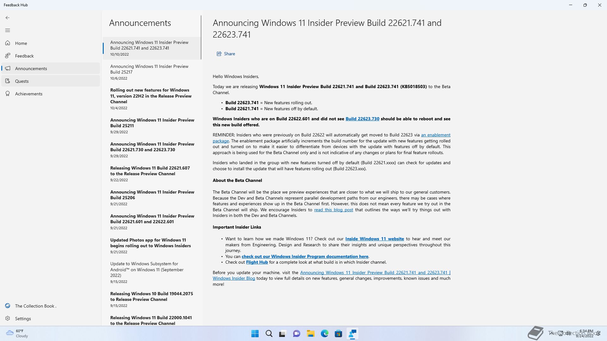Open Windows Subsystem for Android update announcement
The height and width of the screenshot is (341, 607).
[x=152, y=272]
